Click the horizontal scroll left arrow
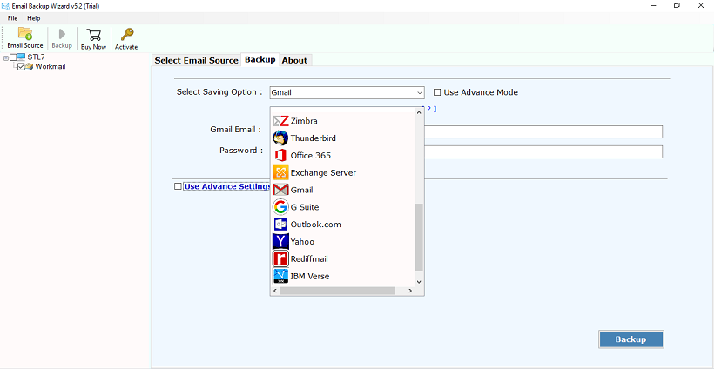 click(x=275, y=291)
